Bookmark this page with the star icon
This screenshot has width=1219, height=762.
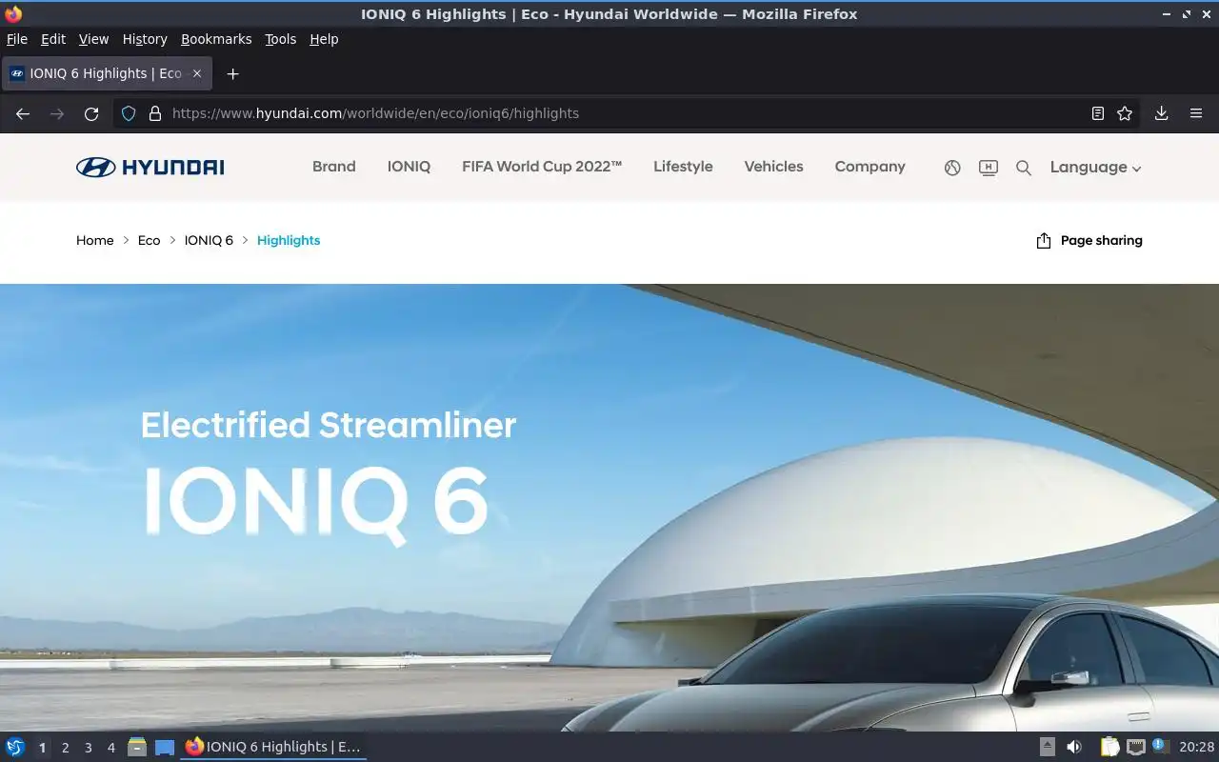1125,113
